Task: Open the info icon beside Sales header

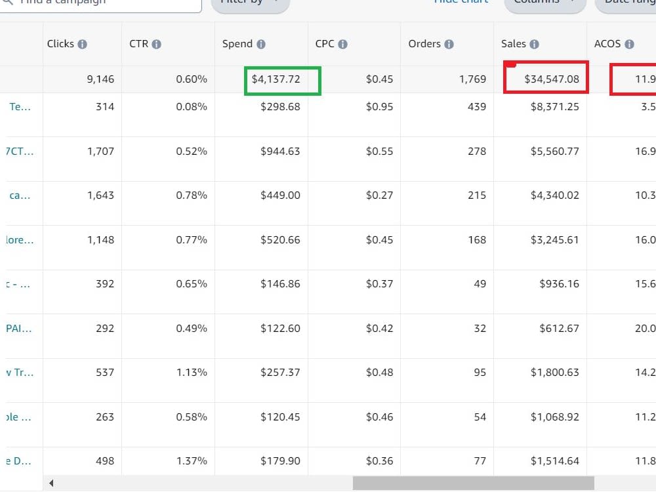Action: (x=534, y=44)
